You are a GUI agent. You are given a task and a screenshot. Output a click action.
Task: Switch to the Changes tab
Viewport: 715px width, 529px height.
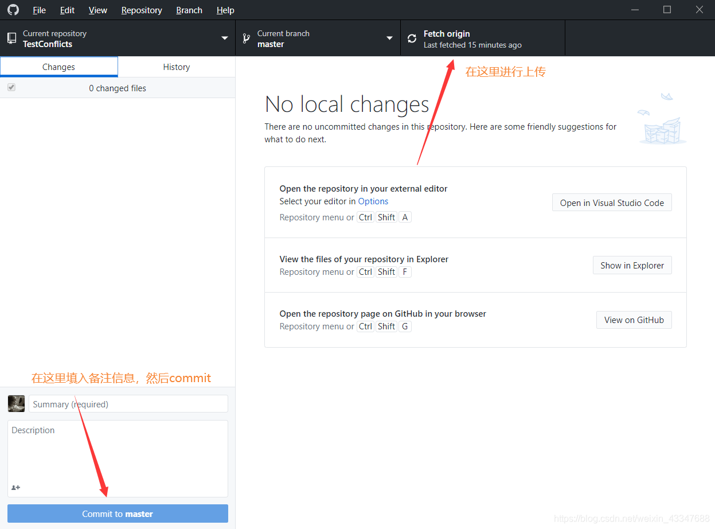pyautogui.click(x=59, y=67)
